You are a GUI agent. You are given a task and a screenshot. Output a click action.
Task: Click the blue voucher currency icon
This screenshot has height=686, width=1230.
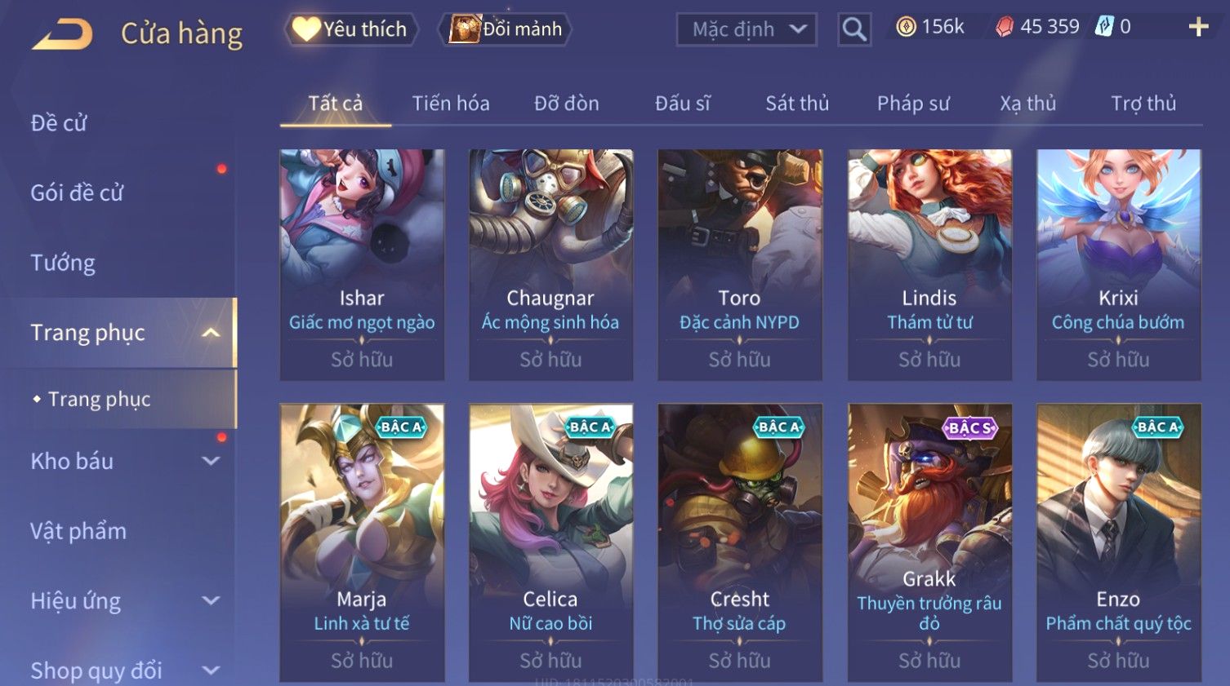1104,27
